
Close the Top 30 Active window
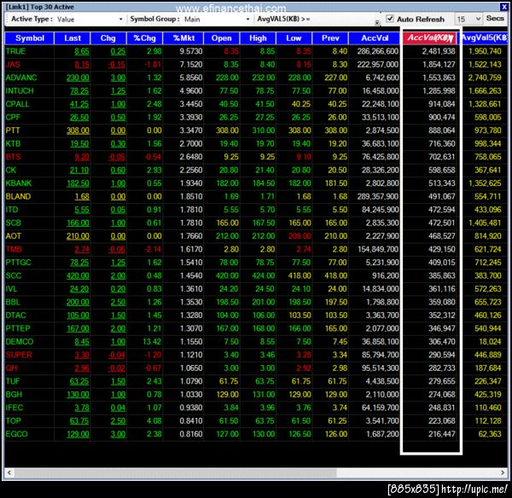[503, 7]
